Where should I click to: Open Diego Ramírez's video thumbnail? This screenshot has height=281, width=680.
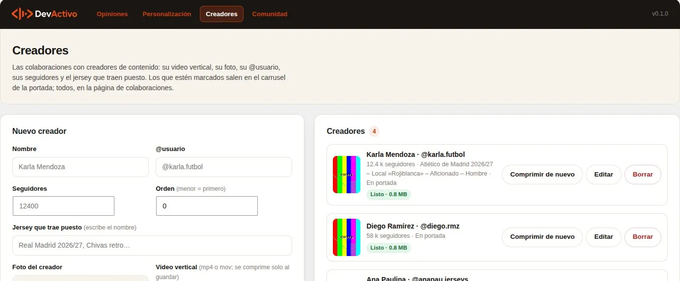[x=347, y=237]
